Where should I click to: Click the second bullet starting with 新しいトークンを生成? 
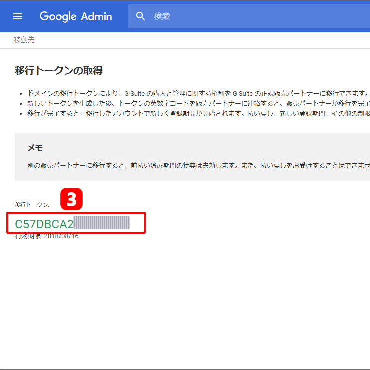click(x=194, y=104)
